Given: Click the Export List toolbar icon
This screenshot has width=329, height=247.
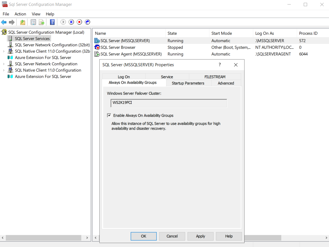Looking at the screenshot, I should coord(41,22).
